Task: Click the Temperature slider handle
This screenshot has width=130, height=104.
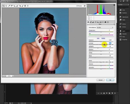Action: (101, 32)
